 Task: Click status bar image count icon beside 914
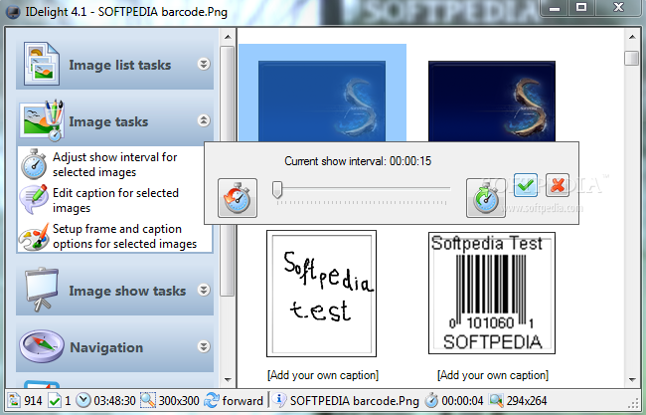click(x=14, y=400)
